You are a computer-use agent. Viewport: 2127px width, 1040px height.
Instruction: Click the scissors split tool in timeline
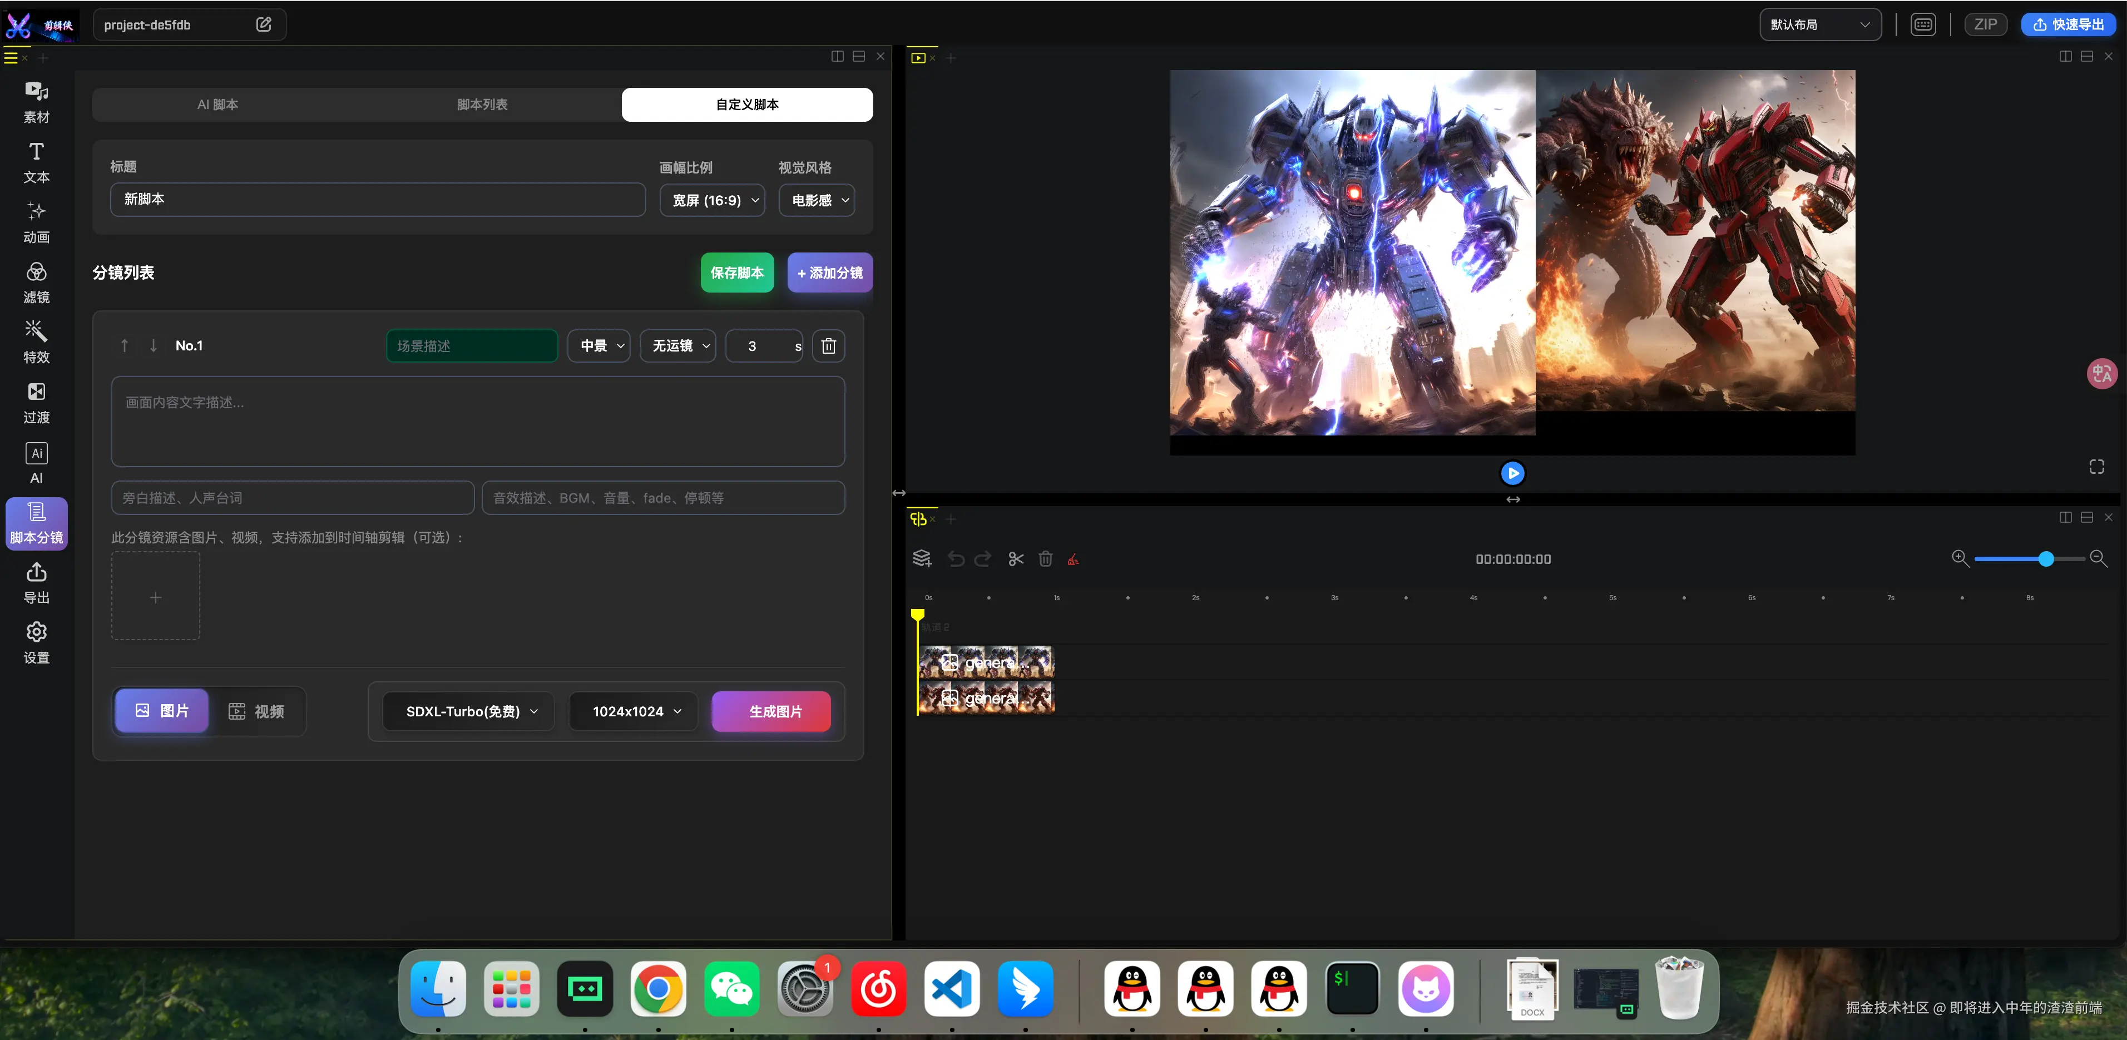click(1016, 559)
